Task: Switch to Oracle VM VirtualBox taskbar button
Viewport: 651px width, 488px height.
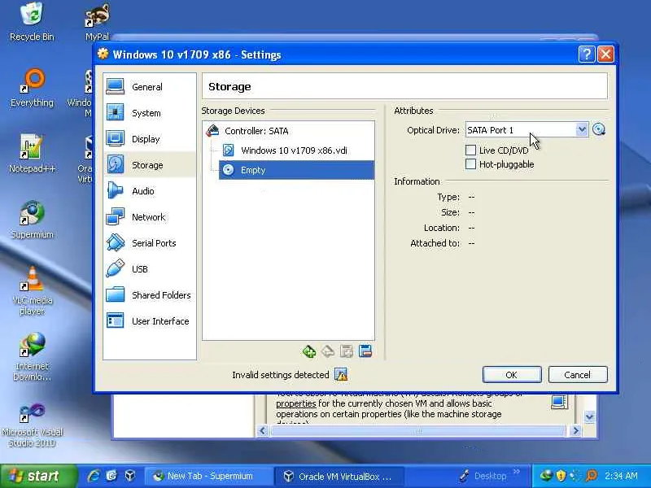Action: pos(339,476)
